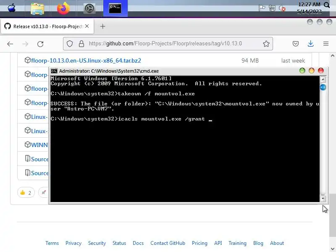Image resolution: width=336 pixels, height=252 pixels.
Task: Click the 94 MB file size text
Action: pos(250,60)
